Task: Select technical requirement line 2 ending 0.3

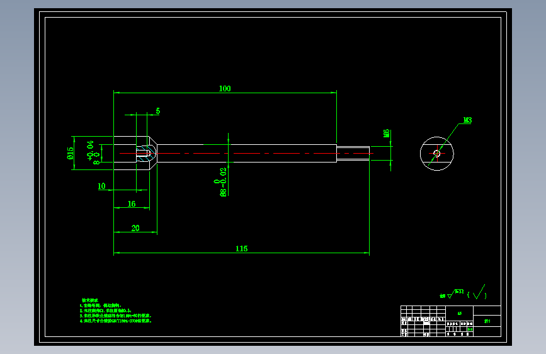Action: pos(106,311)
